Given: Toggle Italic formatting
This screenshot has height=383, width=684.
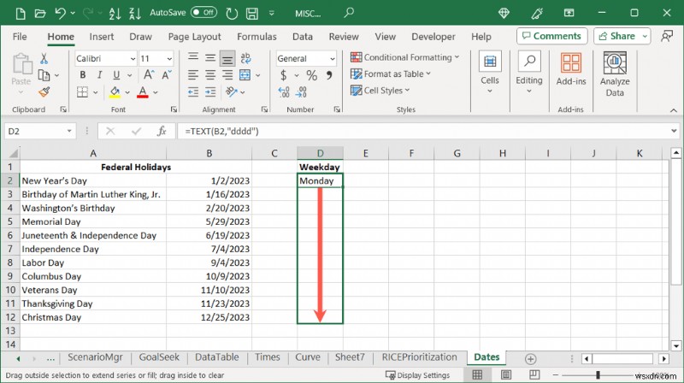Looking at the screenshot, I should pyautogui.click(x=99, y=75).
